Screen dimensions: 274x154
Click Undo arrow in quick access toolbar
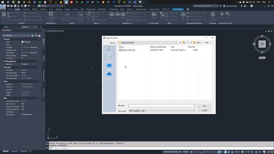pos(29,6)
